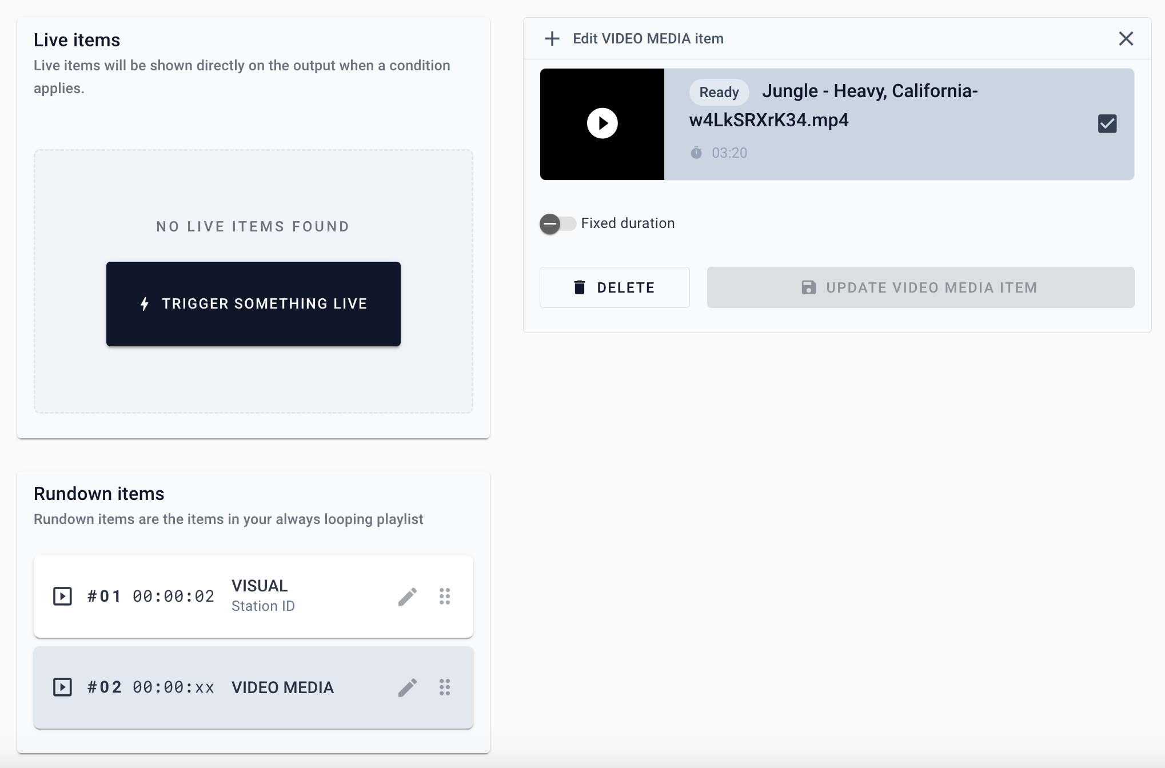Edit the Station ID visual item pencil
This screenshot has height=768, width=1165.
coord(408,597)
